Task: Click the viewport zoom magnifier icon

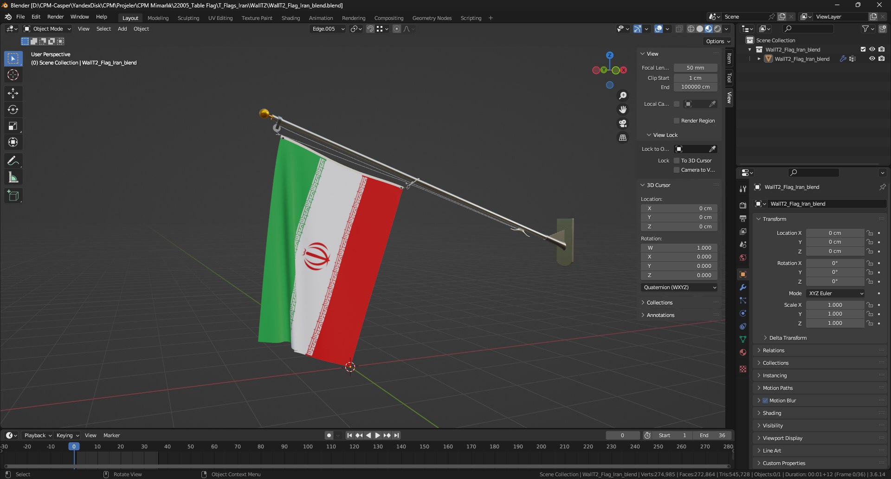Action: point(623,96)
